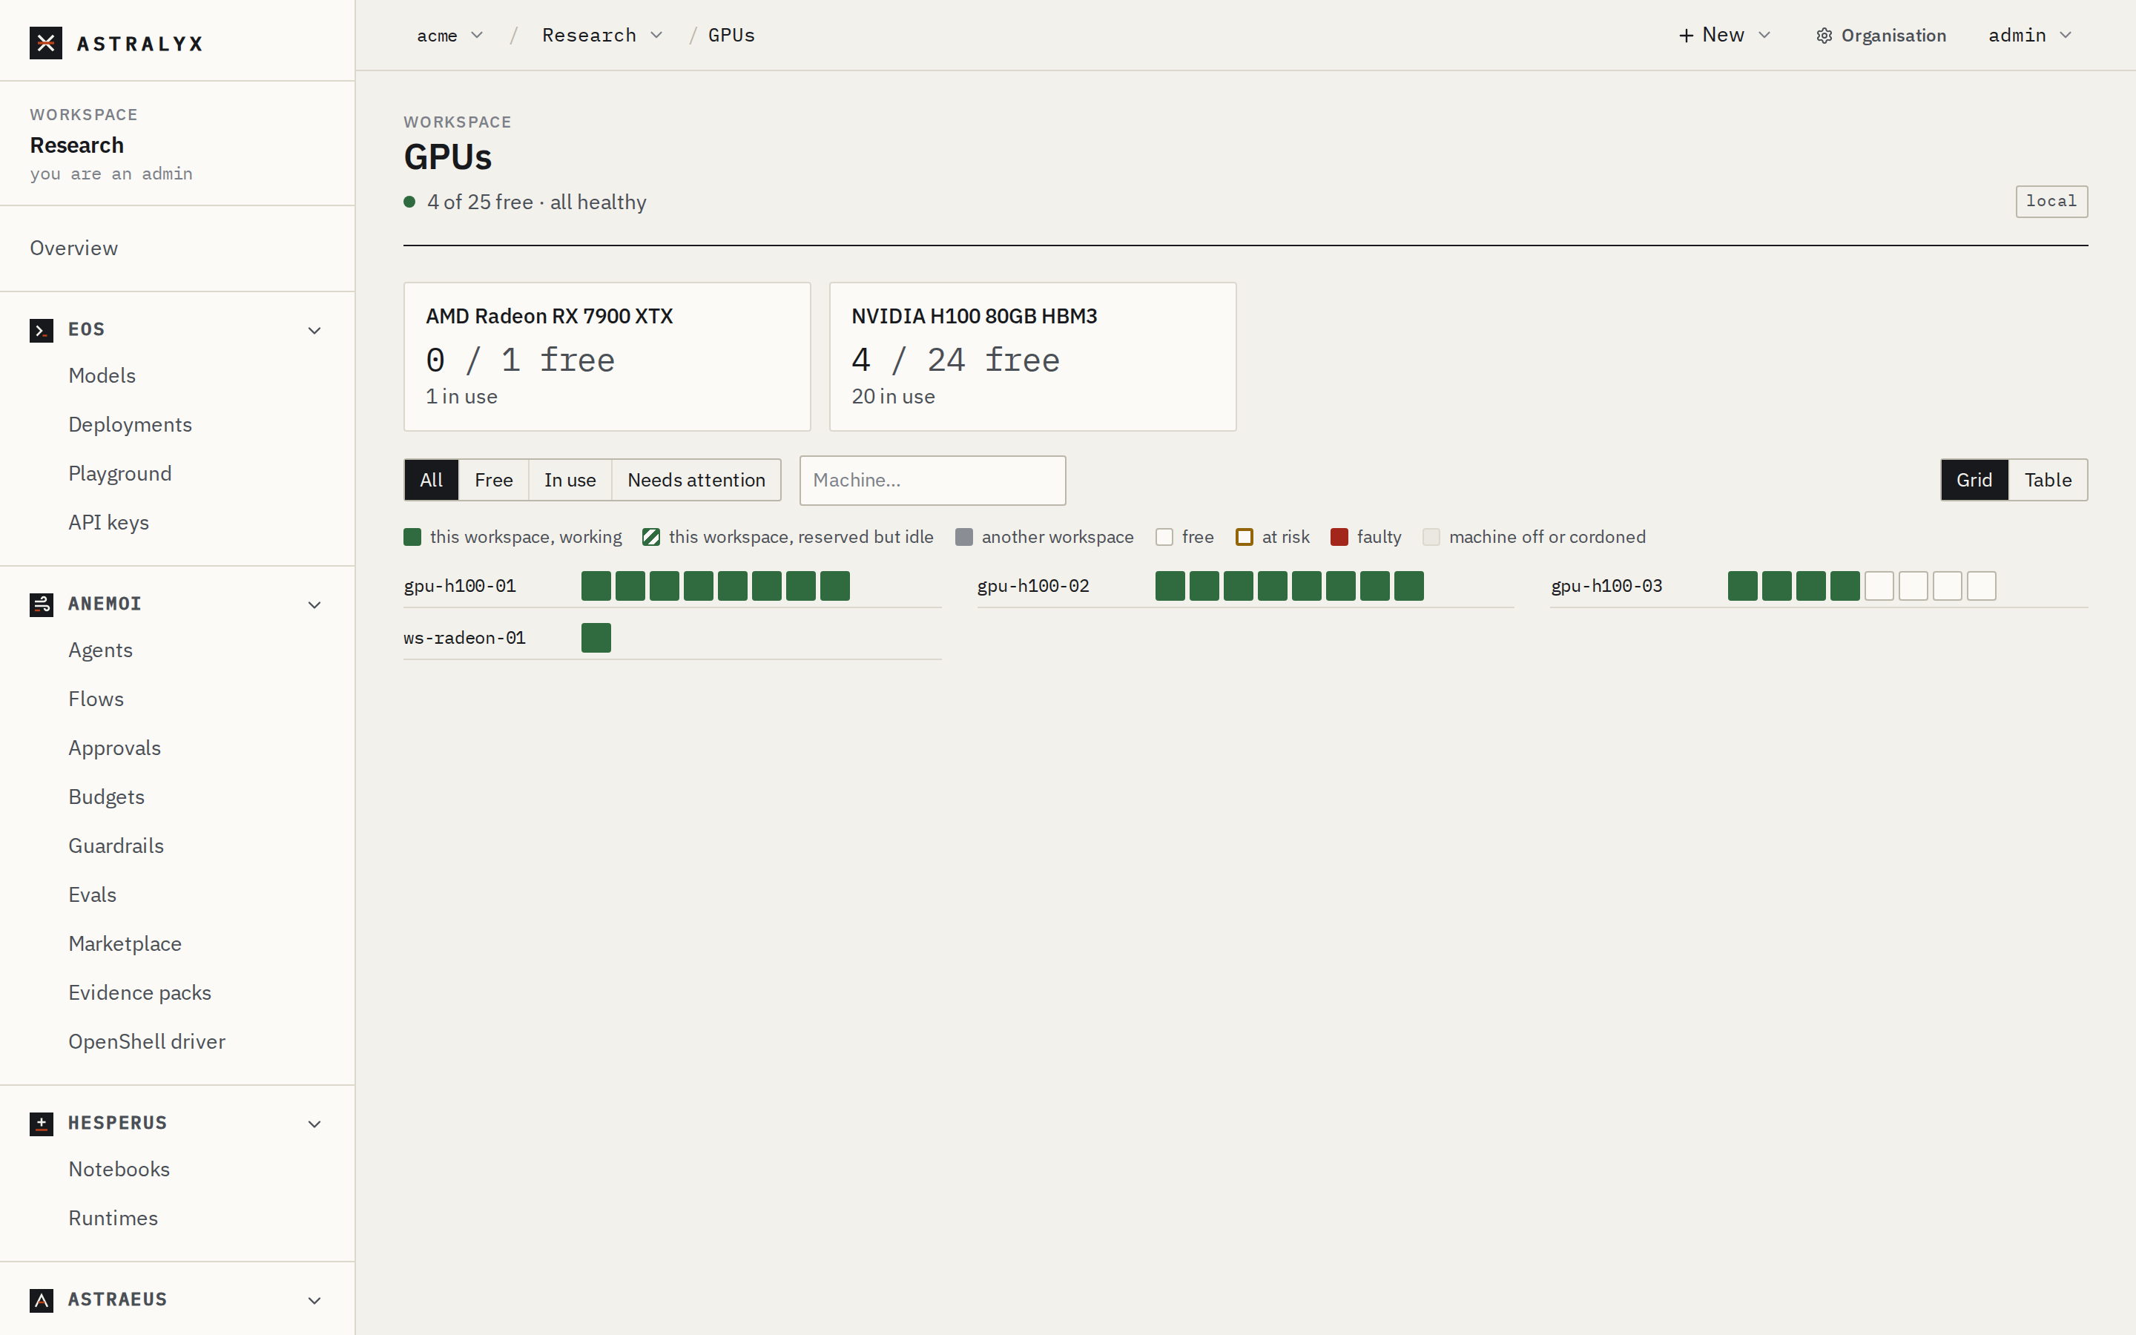Filter GPUs by Free
The width and height of the screenshot is (2136, 1335).
tap(493, 481)
